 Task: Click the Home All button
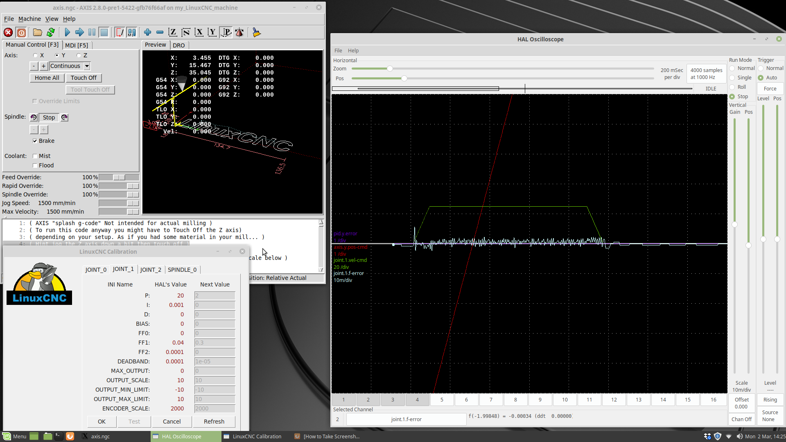point(47,78)
